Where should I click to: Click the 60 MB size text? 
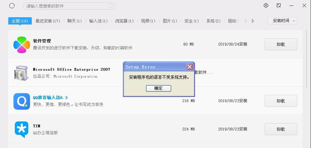point(188,44)
